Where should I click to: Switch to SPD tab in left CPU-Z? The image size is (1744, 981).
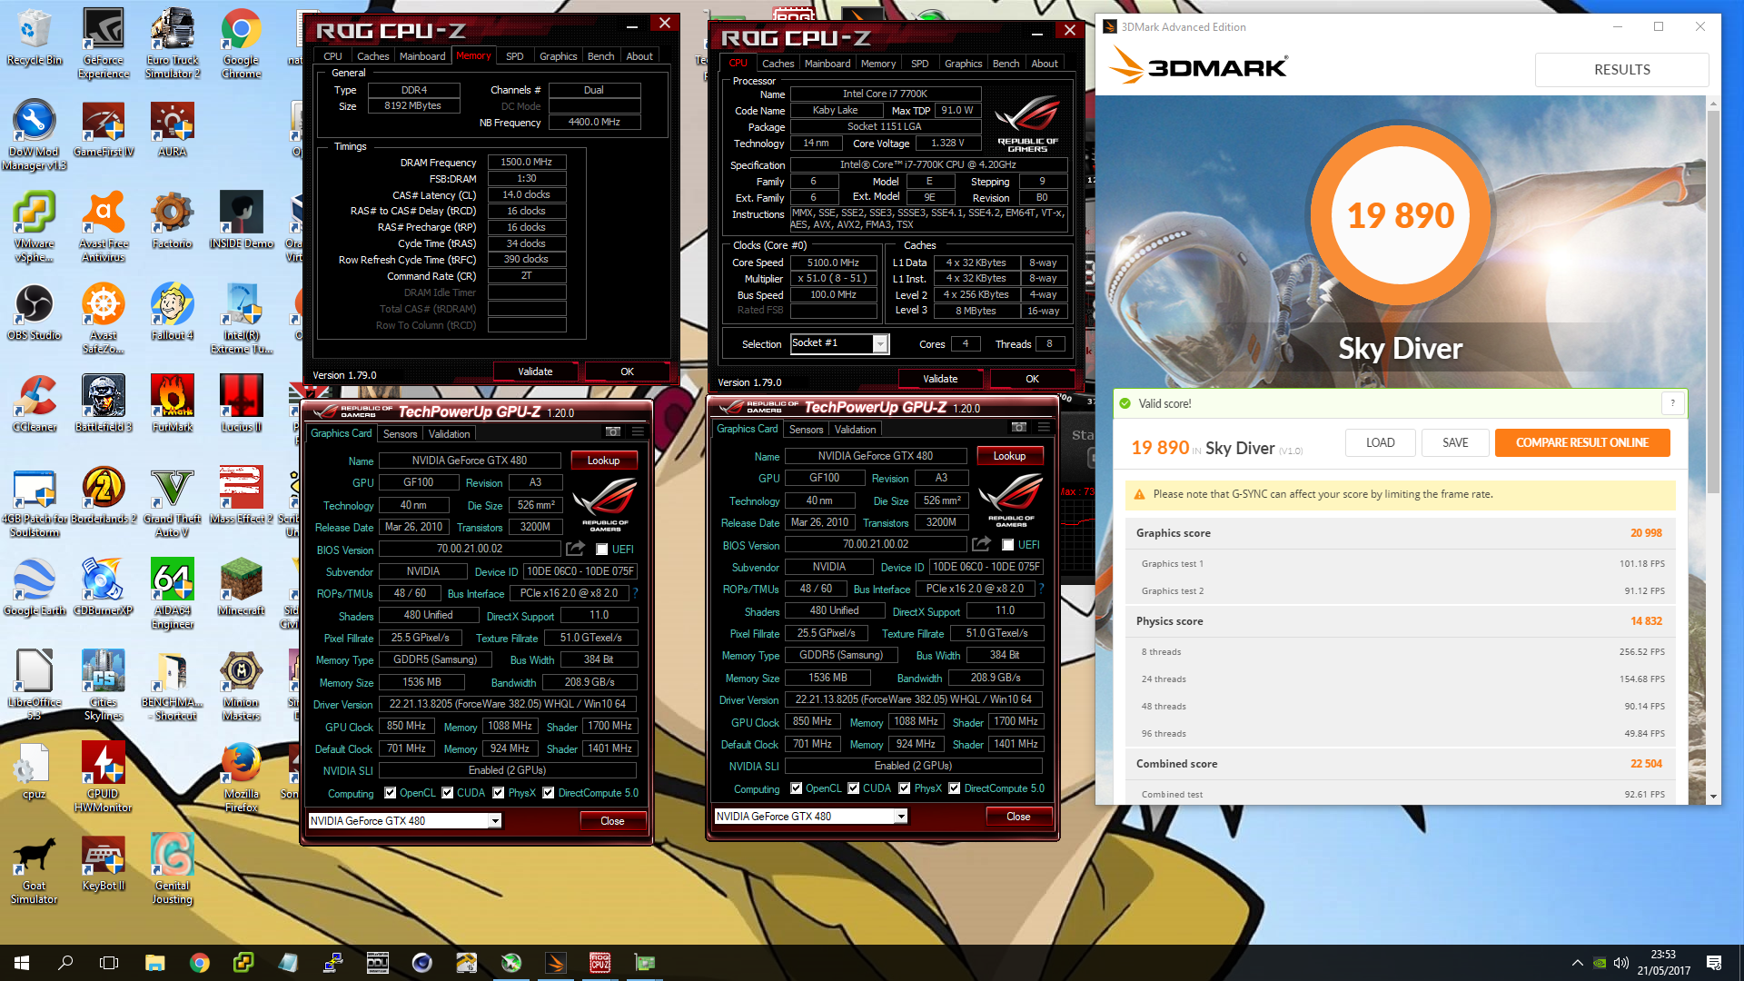tap(514, 56)
